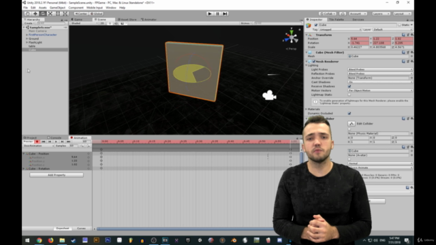The height and width of the screenshot is (245, 436).
Task: Open the Component menu
Action: [76, 7]
